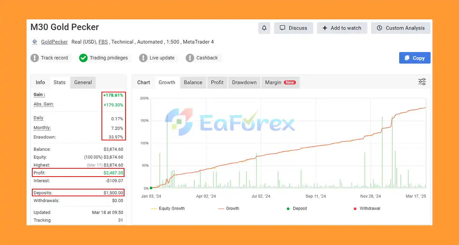Click the $0.00 withdrawals value
This screenshot has width=459, height=245.
[118, 201]
